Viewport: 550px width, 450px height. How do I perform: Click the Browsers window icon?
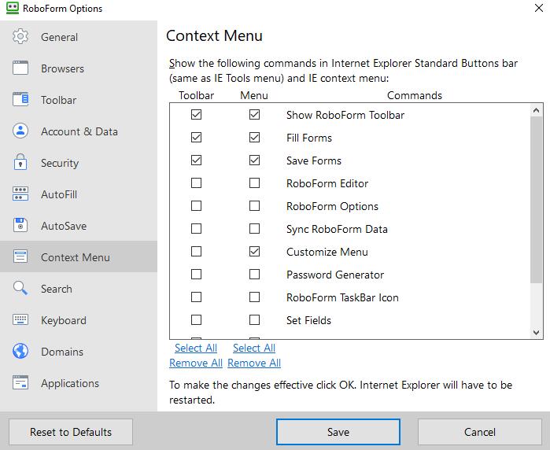pos(21,68)
